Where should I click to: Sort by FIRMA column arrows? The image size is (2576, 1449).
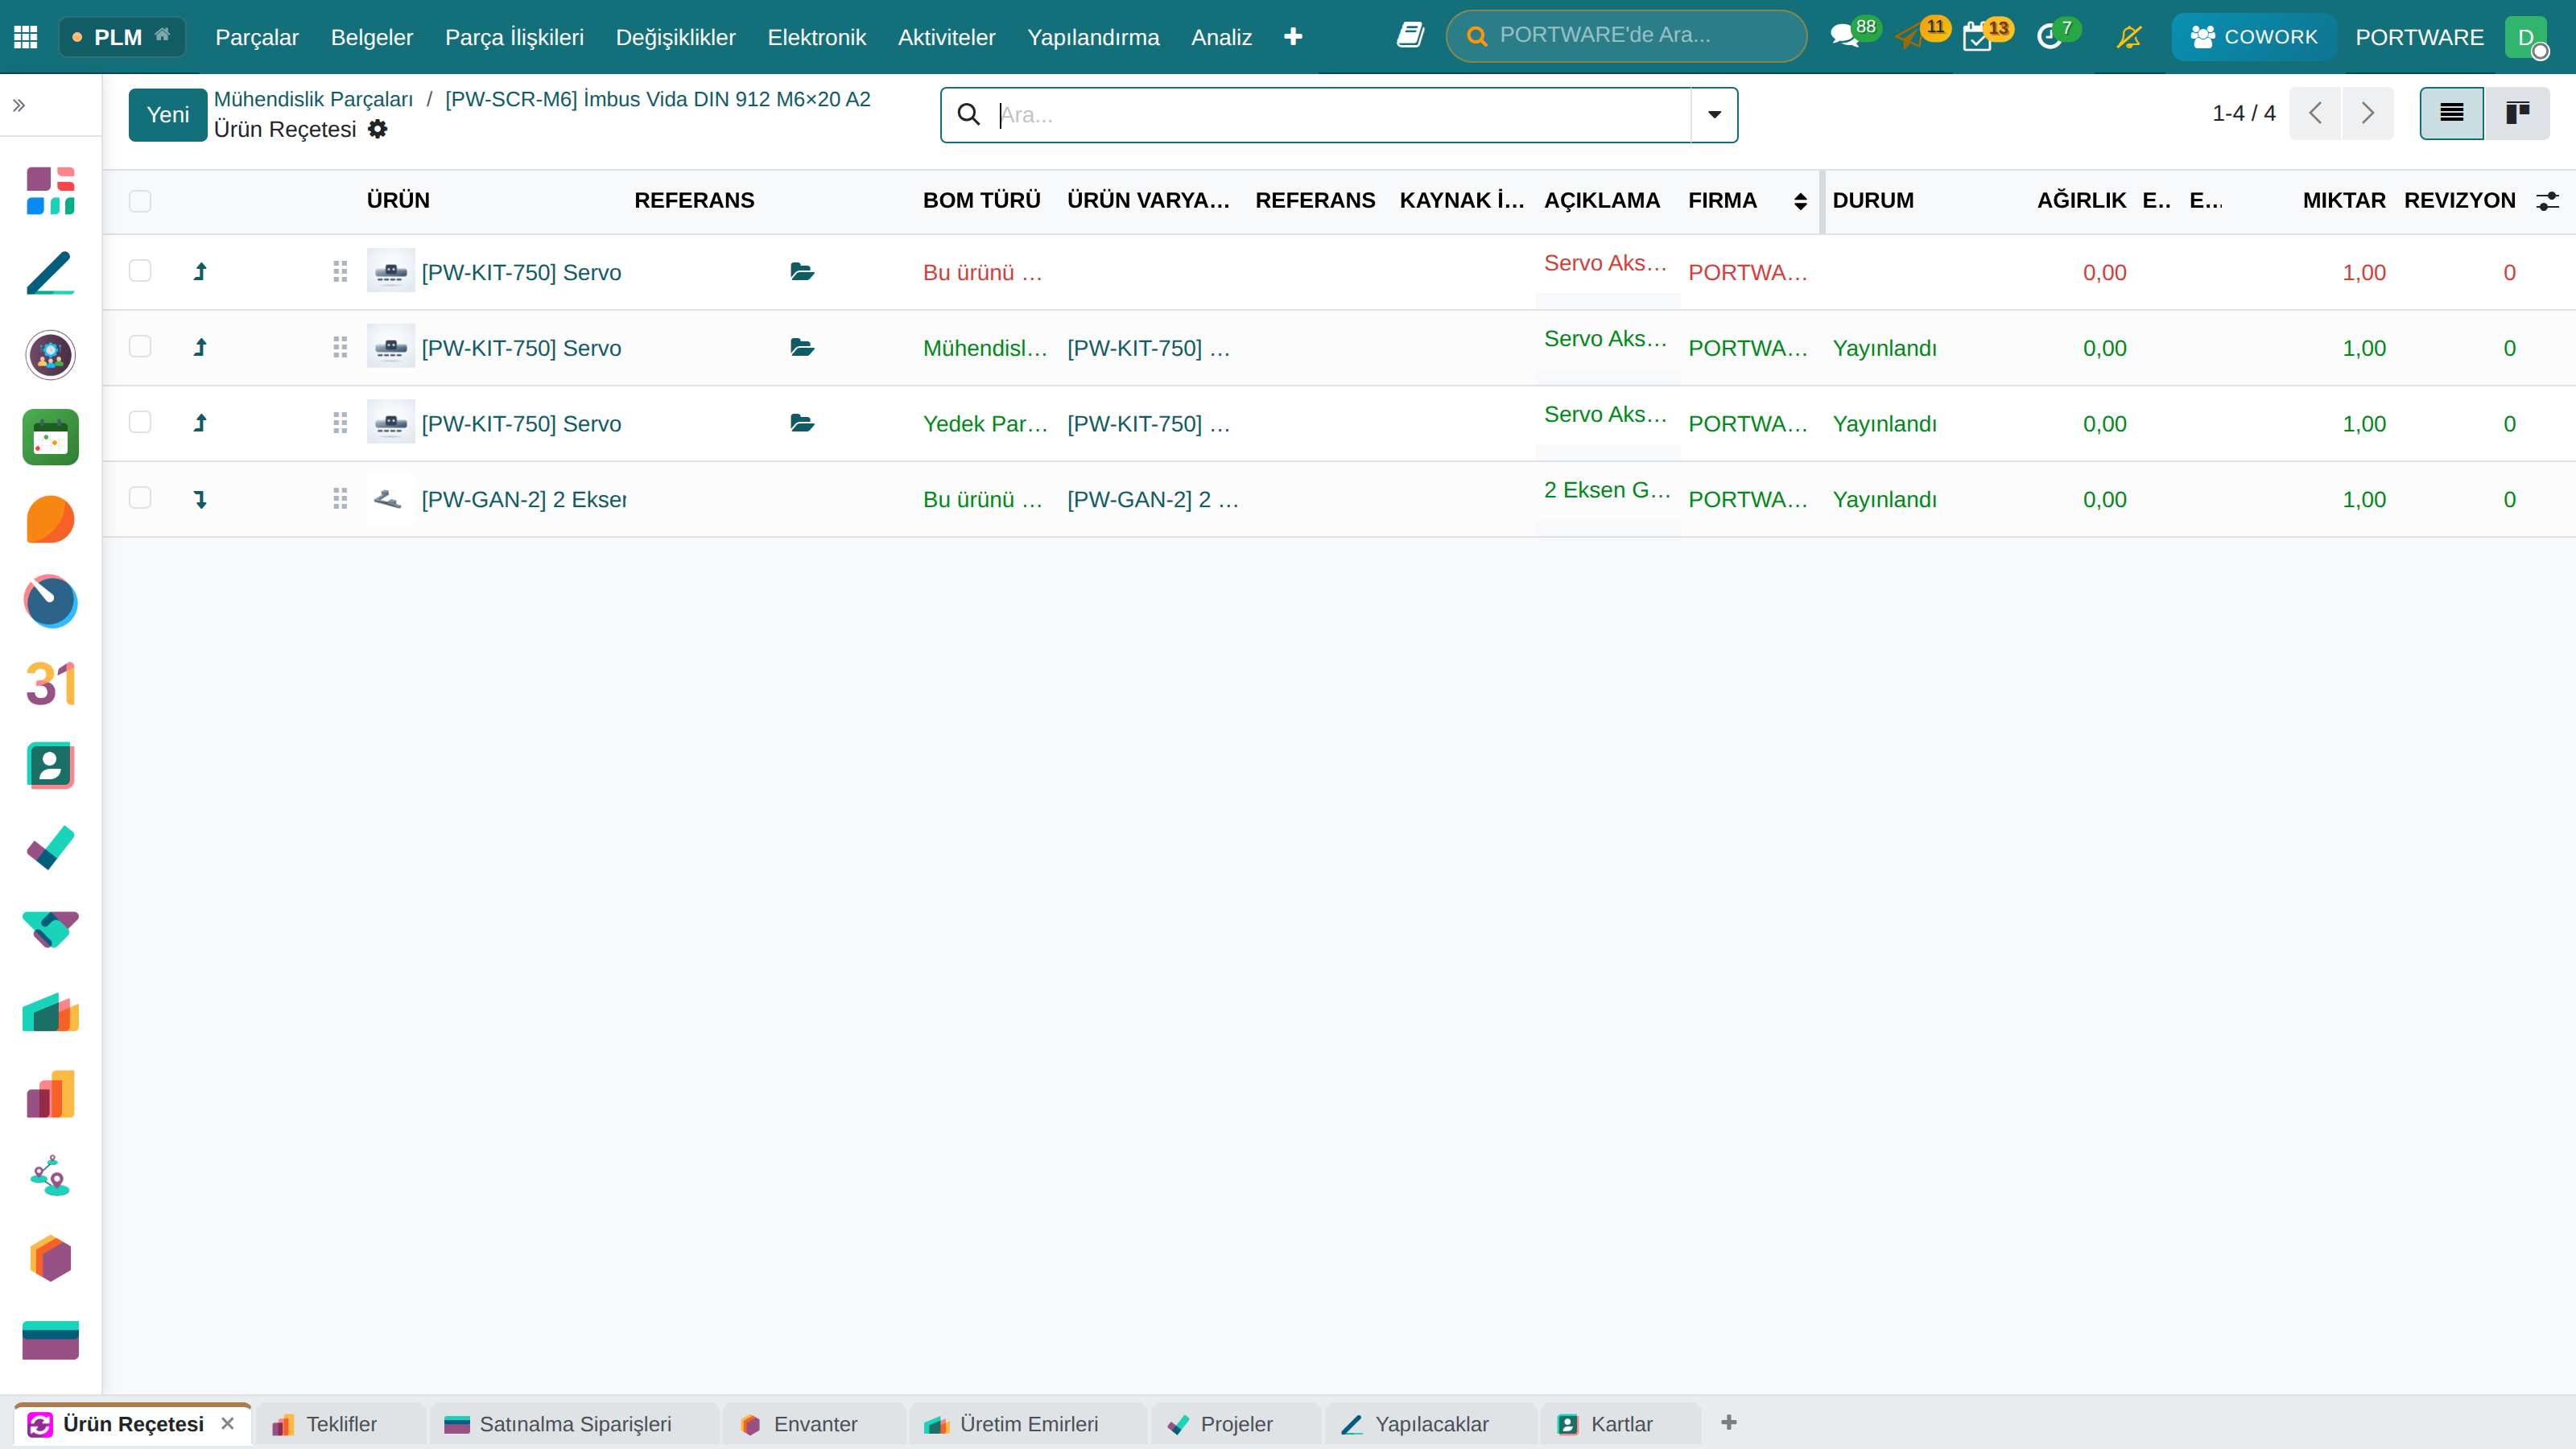pyautogui.click(x=1800, y=201)
